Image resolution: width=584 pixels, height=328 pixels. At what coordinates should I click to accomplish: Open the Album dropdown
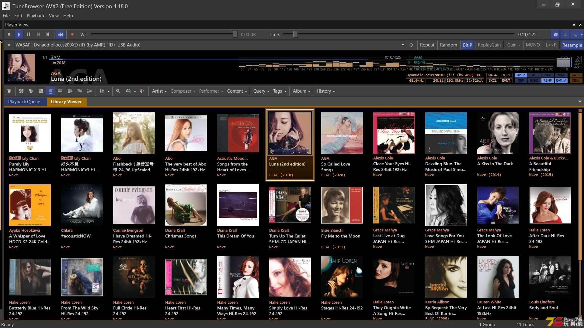pos(301,91)
